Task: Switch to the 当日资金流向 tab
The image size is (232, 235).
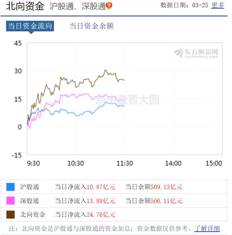Action: (x=30, y=26)
